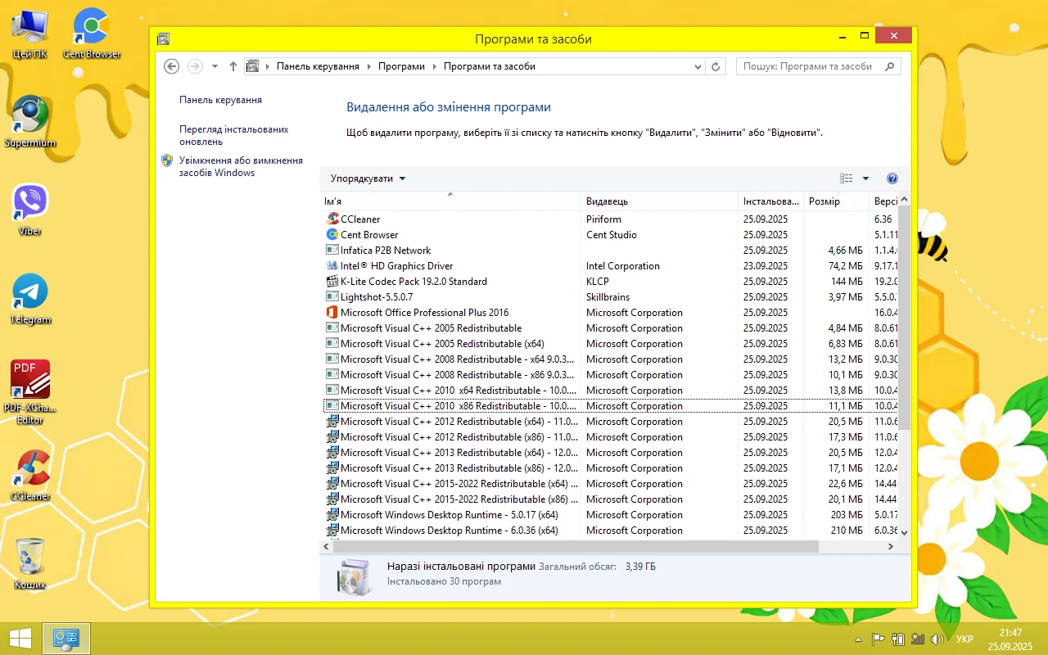This screenshot has height=655, width=1048.
Task: Click the taskbar volume speaker icon
Action: [x=937, y=639]
